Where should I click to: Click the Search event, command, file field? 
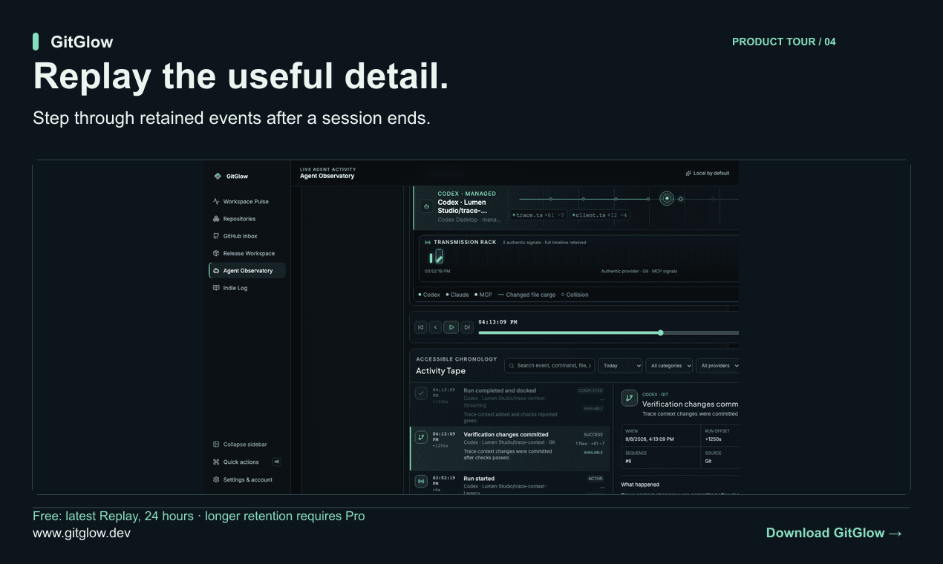[549, 366]
